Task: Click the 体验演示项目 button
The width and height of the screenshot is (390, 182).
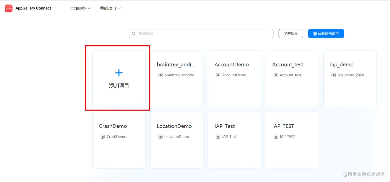Action: 326,34
